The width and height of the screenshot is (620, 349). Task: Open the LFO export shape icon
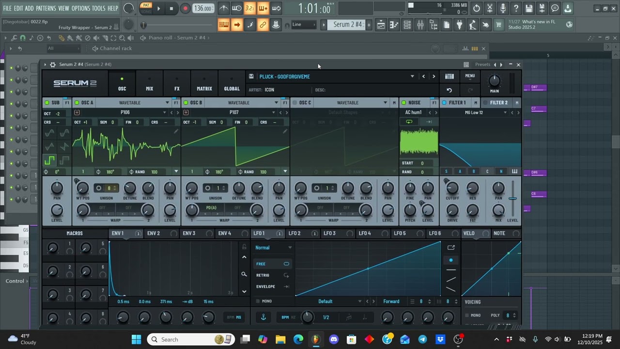click(x=451, y=248)
